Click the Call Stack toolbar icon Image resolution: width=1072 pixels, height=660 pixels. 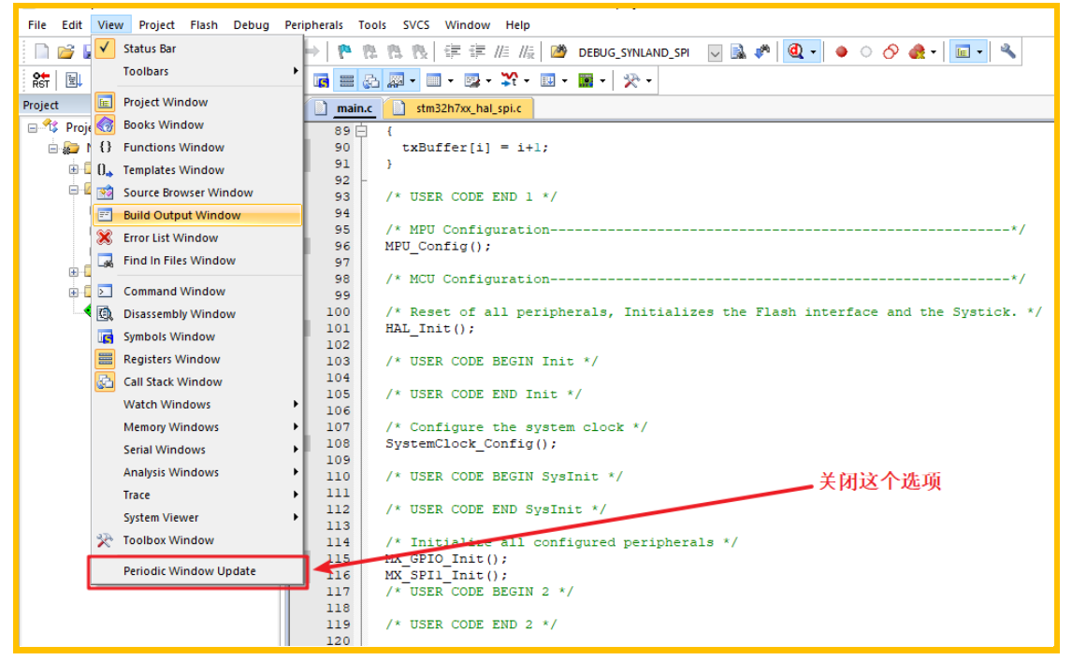click(371, 80)
